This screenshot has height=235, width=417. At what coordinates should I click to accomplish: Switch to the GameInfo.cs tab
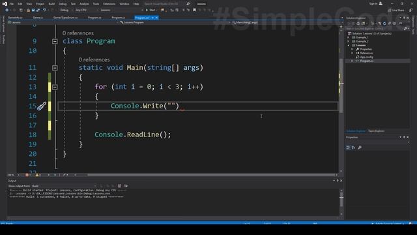click(x=15, y=18)
